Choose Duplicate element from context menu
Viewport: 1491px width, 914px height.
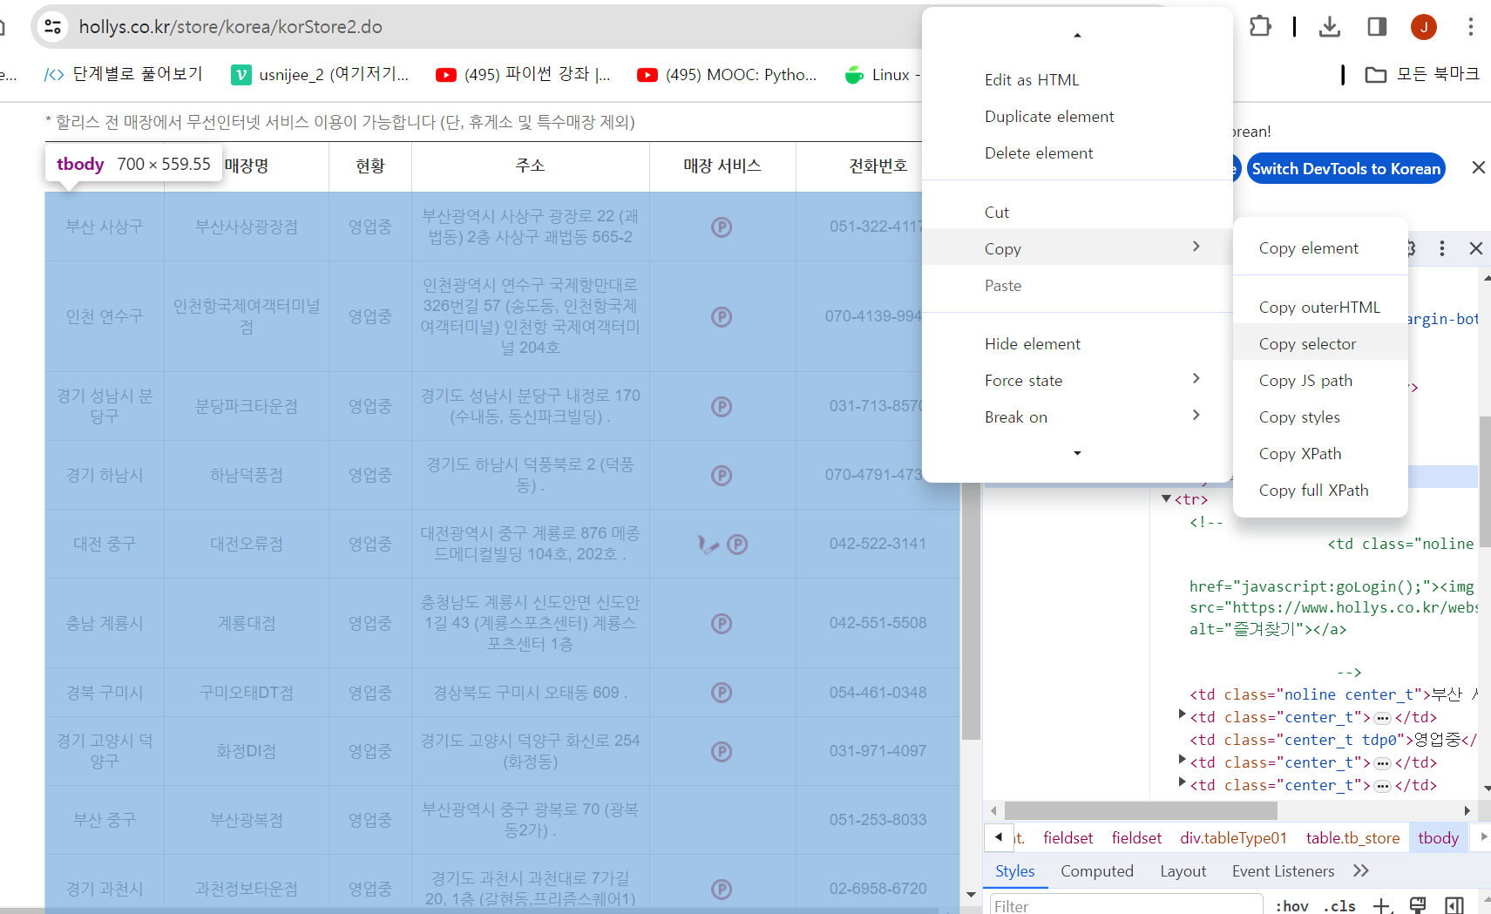(1077, 117)
